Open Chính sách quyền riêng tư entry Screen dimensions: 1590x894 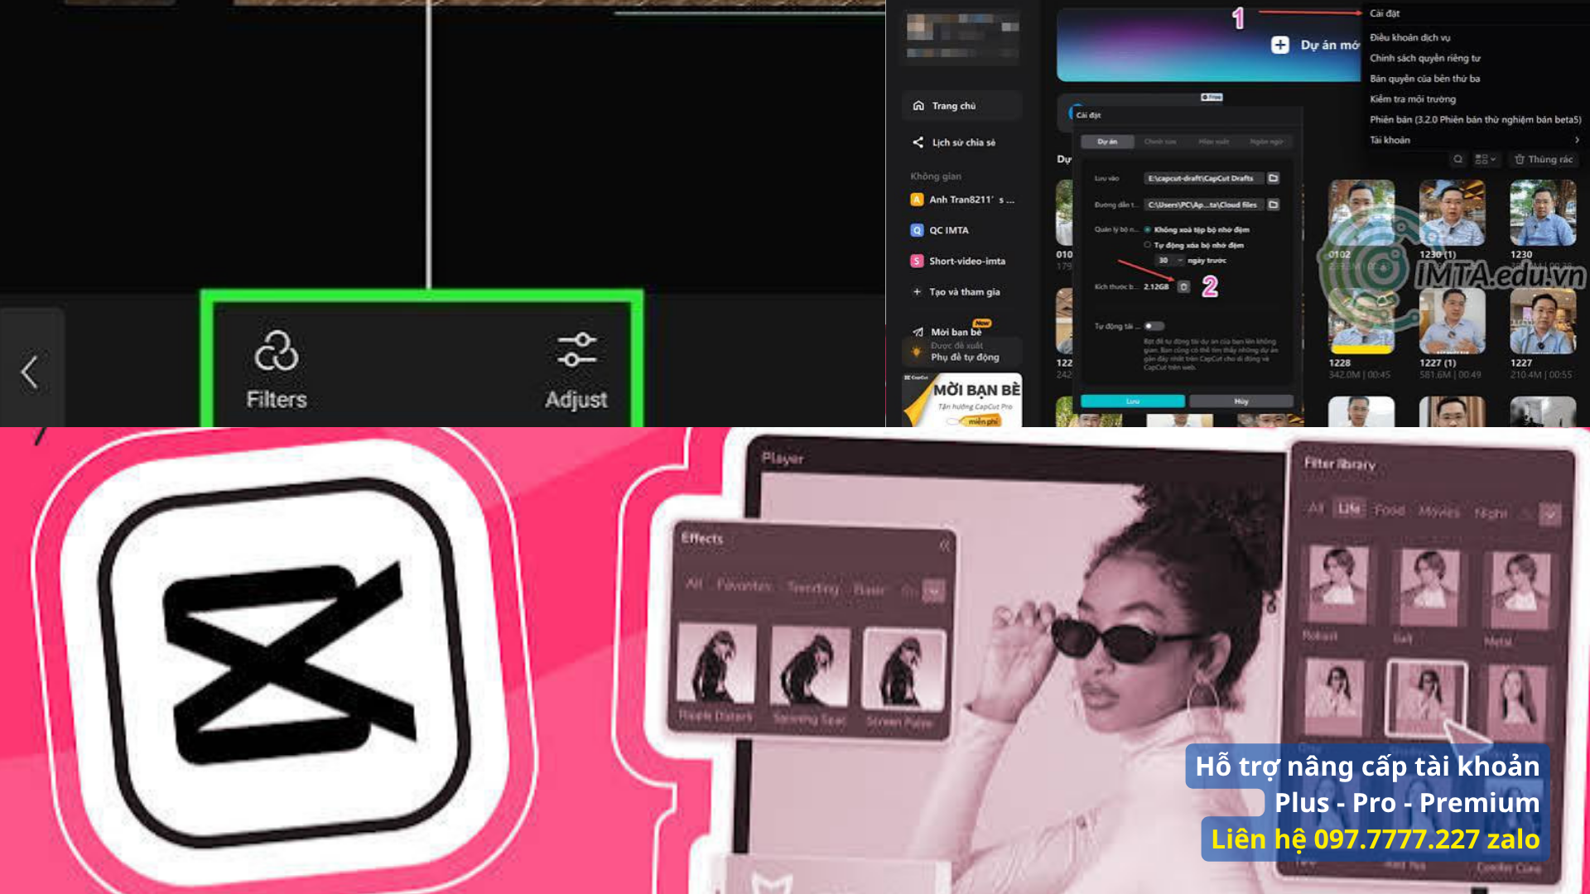point(1424,58)
